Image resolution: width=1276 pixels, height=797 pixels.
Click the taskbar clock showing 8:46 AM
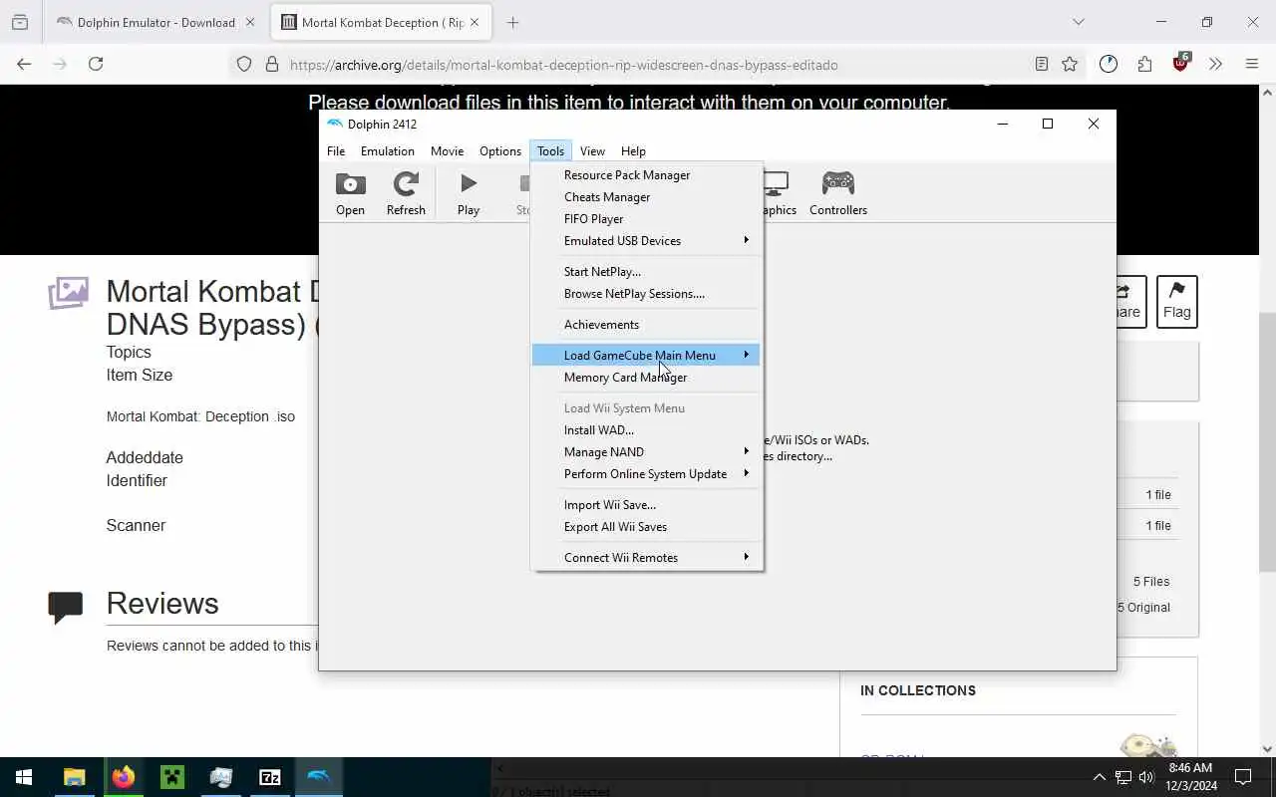[1189, 777]
